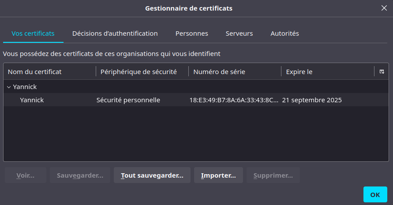This screenshot has width=393, height=205.
Task: Select the Yannick organisation group row
Action: (x=25, y=87)
